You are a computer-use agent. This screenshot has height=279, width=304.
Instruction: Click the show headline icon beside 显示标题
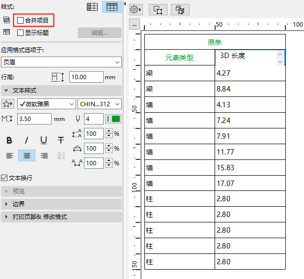click(x=6, y=32)
